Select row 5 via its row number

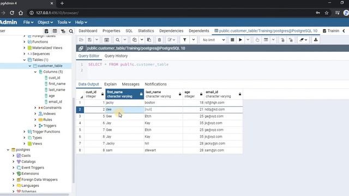tap(80, 130)
